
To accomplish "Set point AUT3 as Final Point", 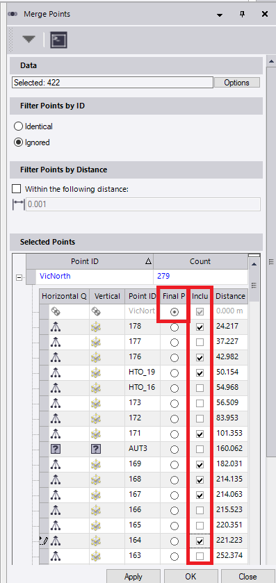I will (174, 449).
